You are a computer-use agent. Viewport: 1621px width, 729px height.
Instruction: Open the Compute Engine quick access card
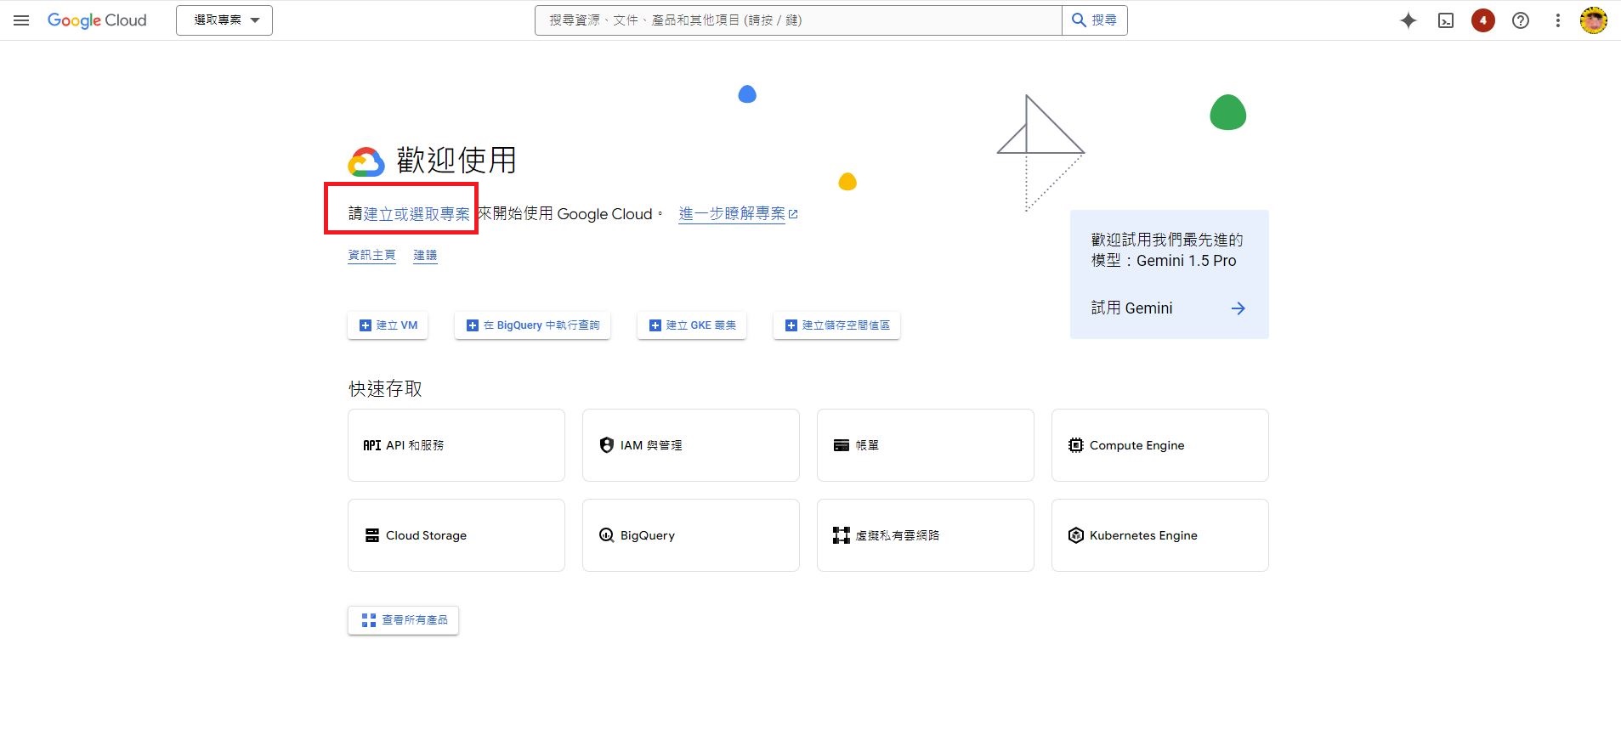point(1160,445)
